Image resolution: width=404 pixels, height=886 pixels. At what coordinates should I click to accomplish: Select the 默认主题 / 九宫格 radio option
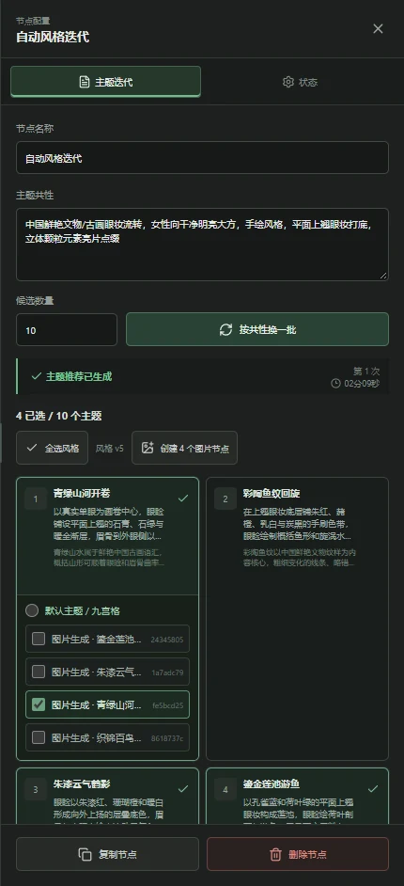pos(32,610)
